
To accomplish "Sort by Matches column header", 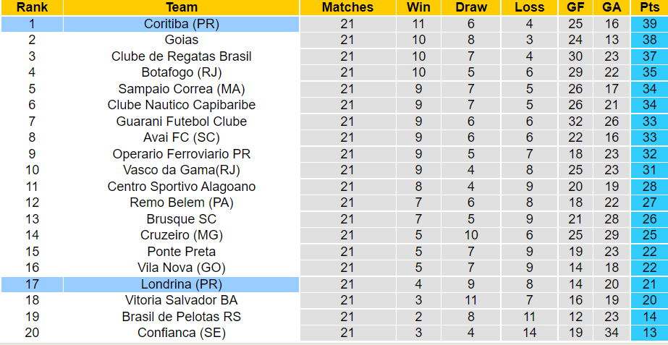I will (347, 7).
